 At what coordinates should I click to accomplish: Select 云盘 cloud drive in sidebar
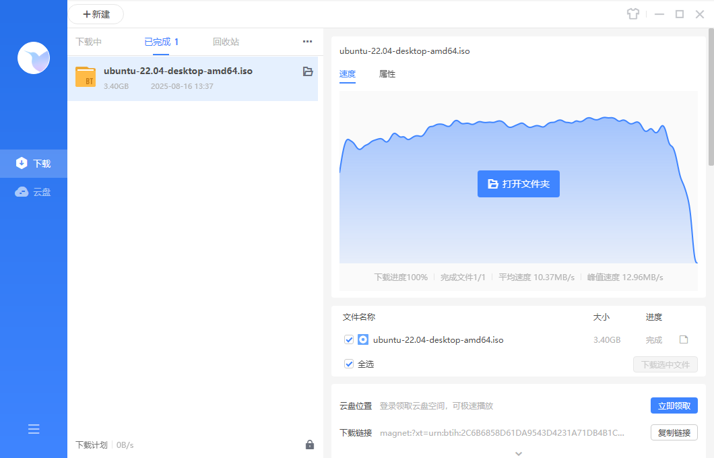pos(34,192)
